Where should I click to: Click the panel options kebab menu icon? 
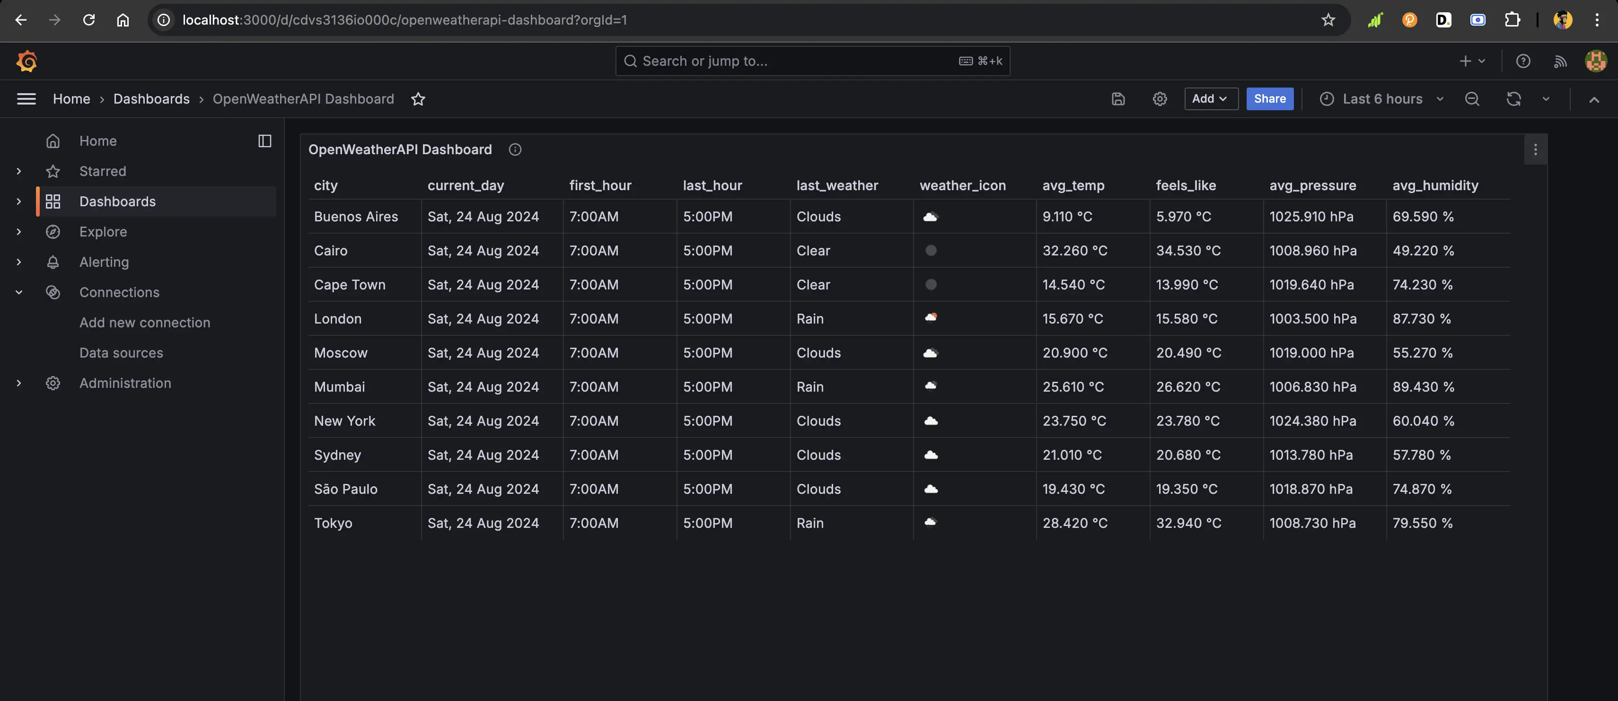[x=1537, y=149]
